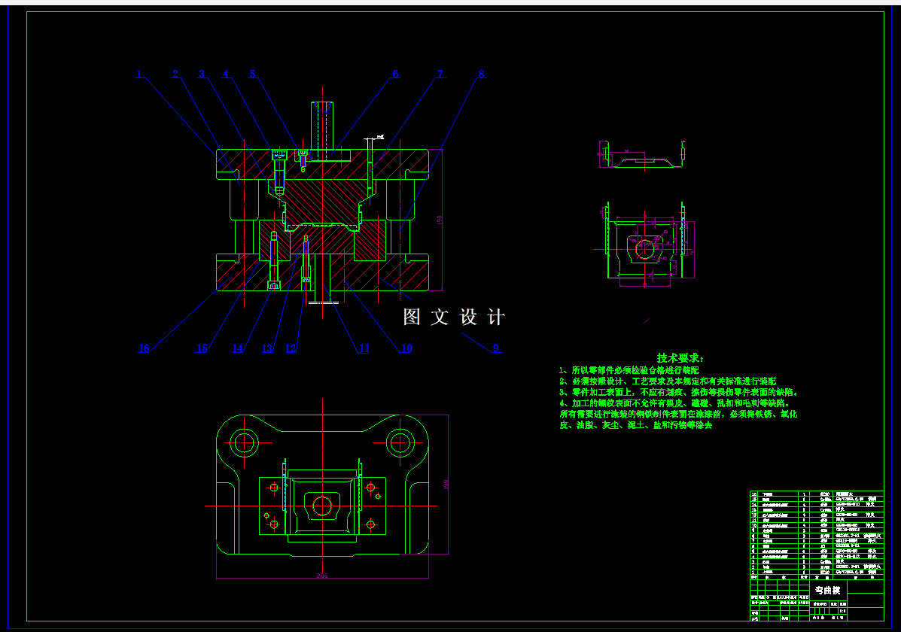The width and height of the screenshot is (901, 632).
Task: Select requirement line 1 about 检验合格进行装配
Action: [x=629, y=370]
